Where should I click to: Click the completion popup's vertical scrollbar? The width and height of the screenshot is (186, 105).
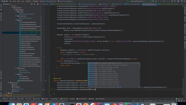pos(139,65)
